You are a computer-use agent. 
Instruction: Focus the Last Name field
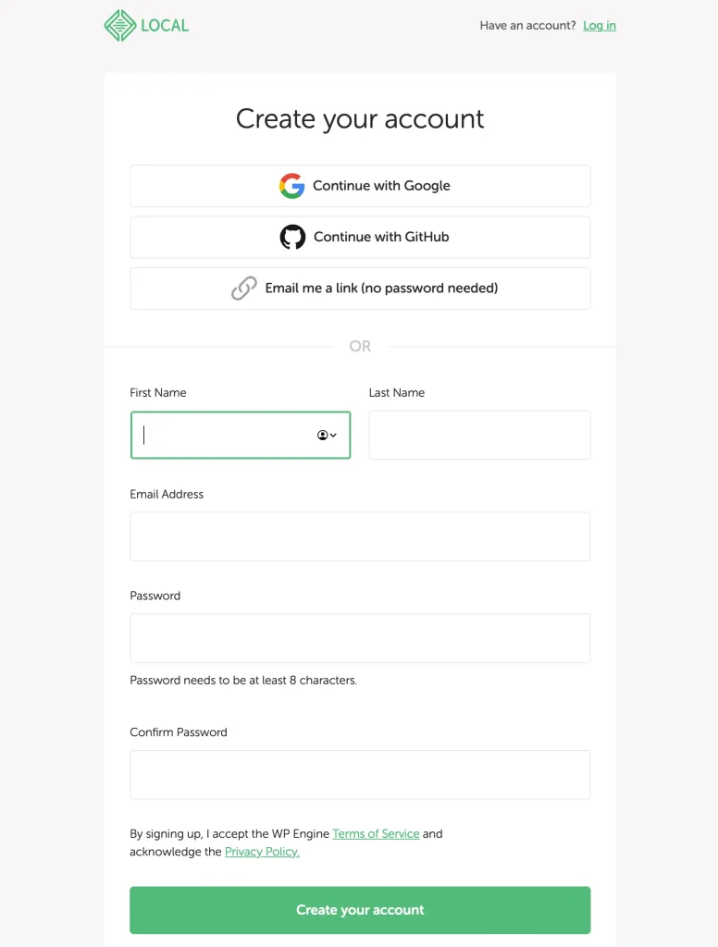click(x=479, y=435)
